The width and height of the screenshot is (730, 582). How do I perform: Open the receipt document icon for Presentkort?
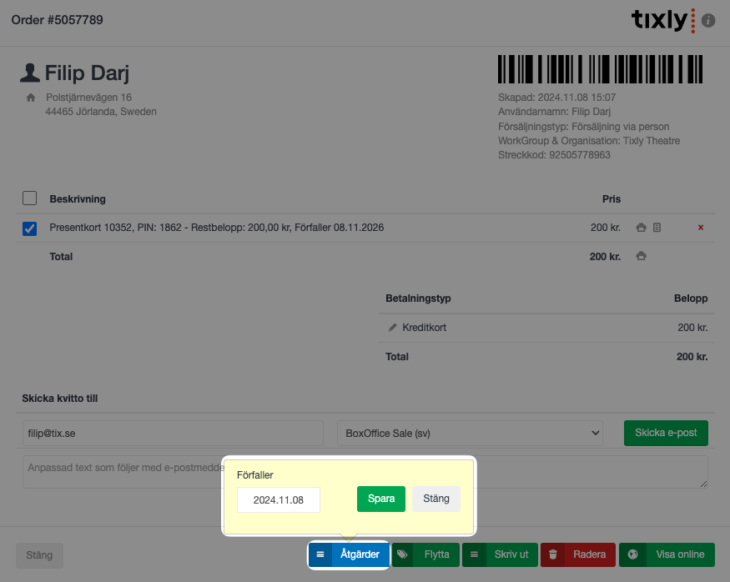(657, 228)
